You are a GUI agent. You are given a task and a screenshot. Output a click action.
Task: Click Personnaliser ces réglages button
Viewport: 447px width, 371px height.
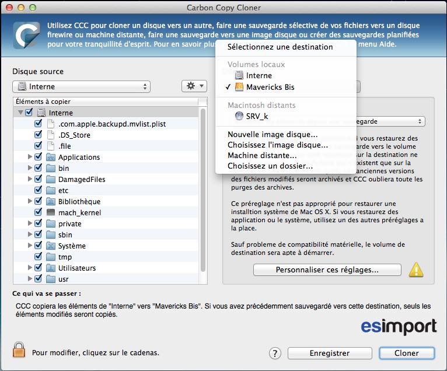327,270
